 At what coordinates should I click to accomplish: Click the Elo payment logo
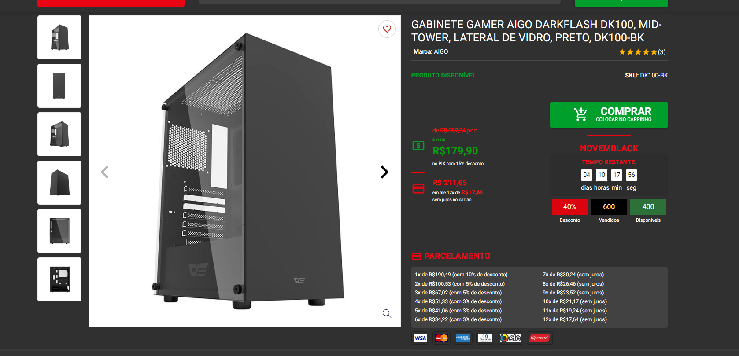pos(510,338)
